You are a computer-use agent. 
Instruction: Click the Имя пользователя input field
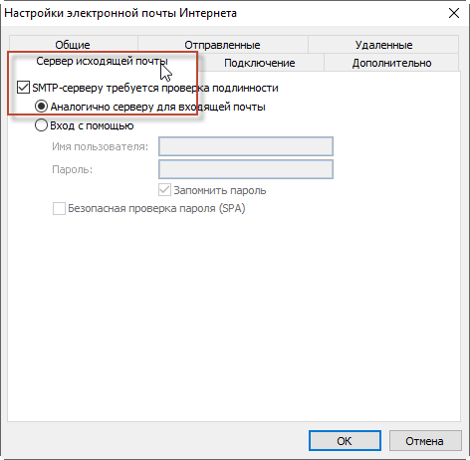(x=246, y=146)
